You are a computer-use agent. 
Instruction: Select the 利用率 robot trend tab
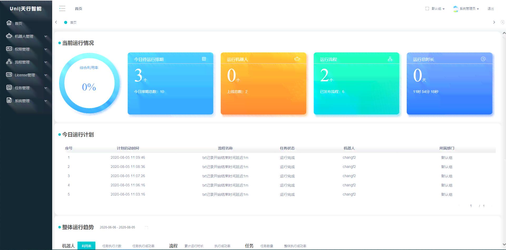pos(86,246)
